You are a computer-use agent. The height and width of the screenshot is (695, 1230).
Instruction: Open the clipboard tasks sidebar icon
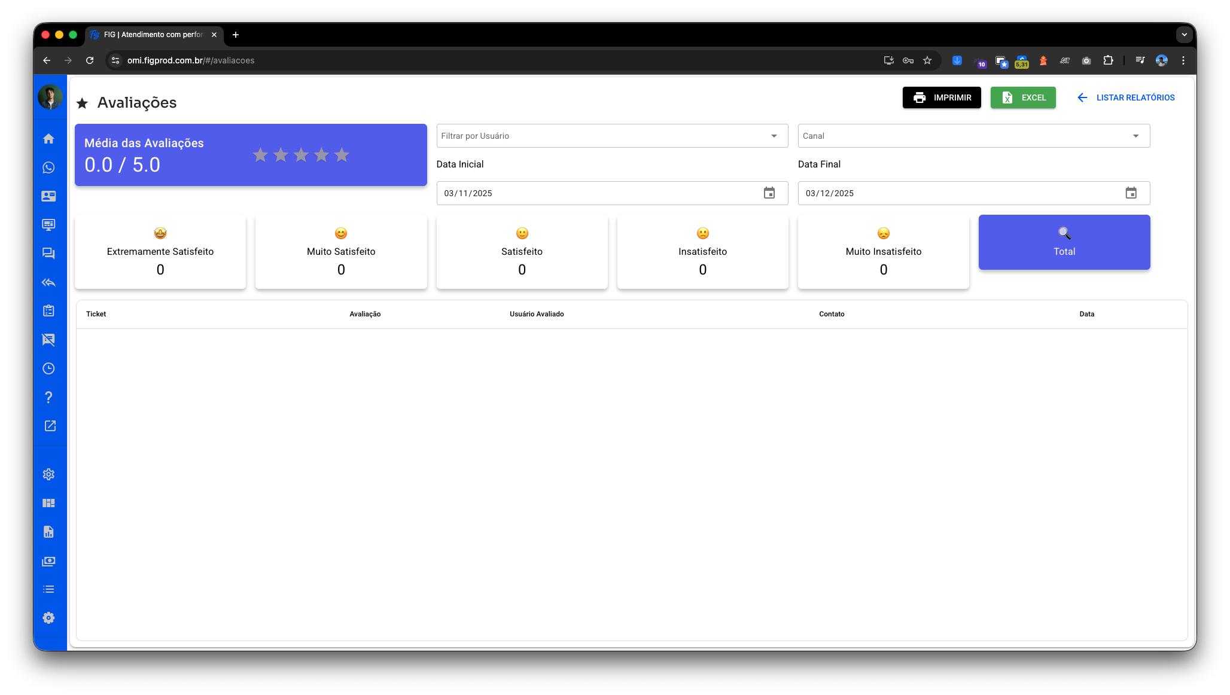coord(48,311)
